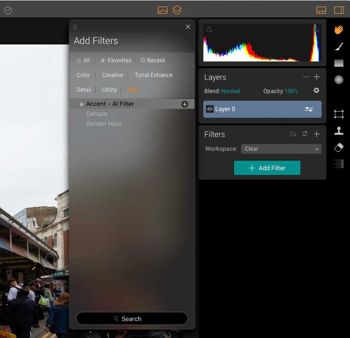The image size is (350, 338).
Task: Click the filter preset list icon in Filters
Action: (293, 134)
